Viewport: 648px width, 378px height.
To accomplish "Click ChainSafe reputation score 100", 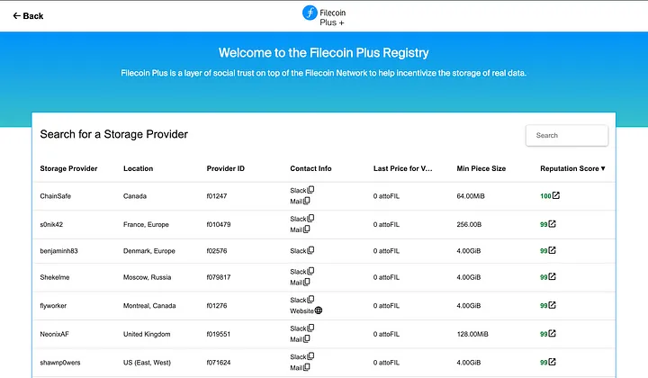I will tap(545, 196).
